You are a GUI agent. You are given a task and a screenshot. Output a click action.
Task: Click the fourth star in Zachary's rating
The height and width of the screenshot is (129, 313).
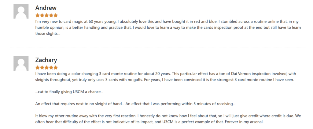point(51,67)
